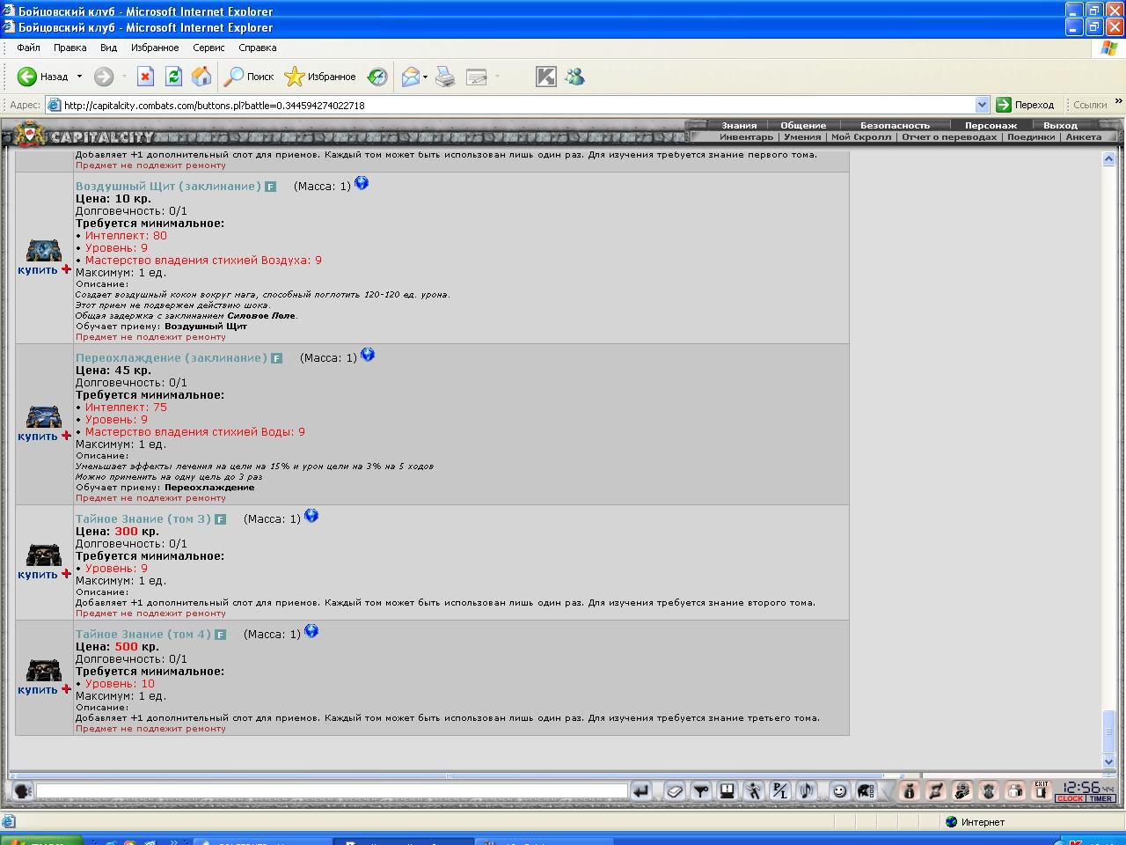Open the Инвентарь link

click(x=746, y=136)
